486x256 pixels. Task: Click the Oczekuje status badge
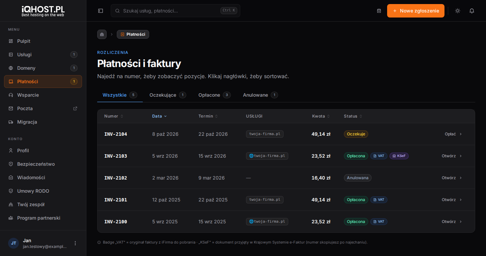pyautogui.click(x=356, y=134)
